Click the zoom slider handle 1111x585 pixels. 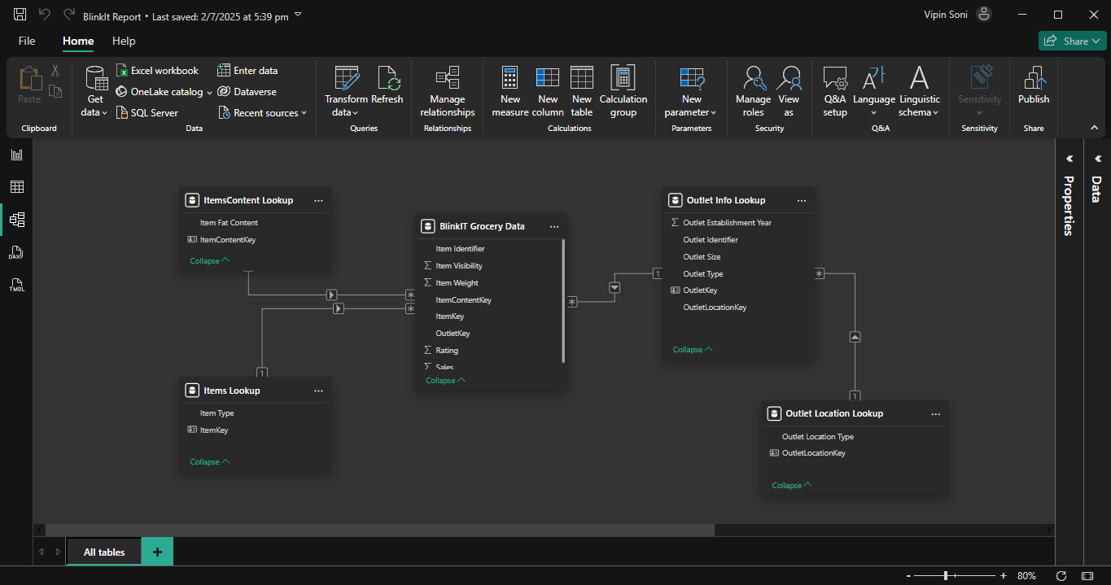tap(945, 575)
